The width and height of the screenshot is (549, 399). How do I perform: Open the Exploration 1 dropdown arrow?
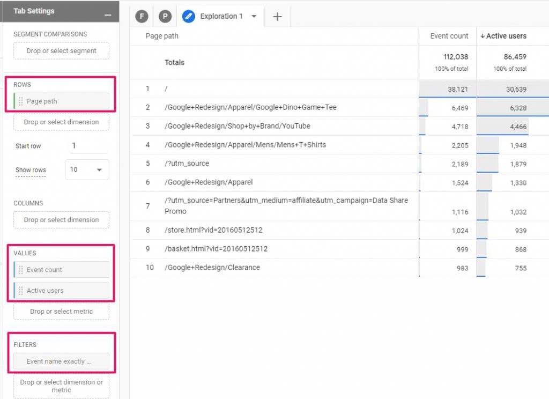point(255,16)
